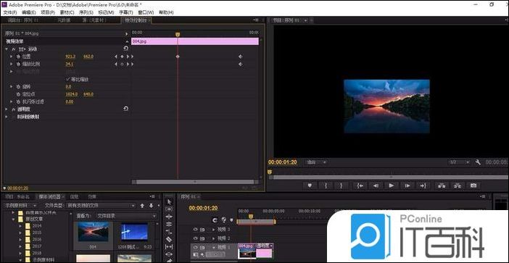
Task: Toggle Snap in timeline panel
Action: click(x=215, y=220)
